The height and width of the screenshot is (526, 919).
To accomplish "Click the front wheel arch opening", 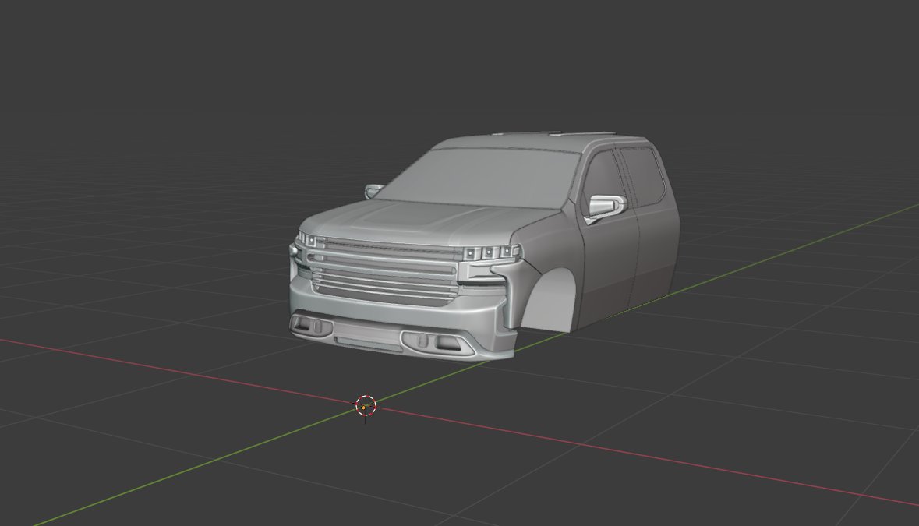I will click(549, 302).
